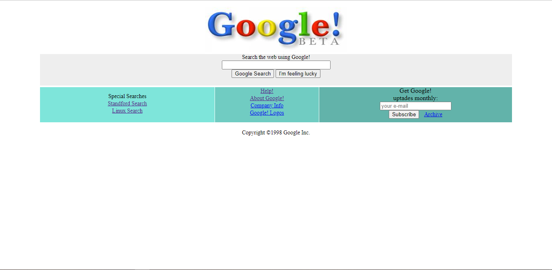The image size is (552, 270).
Task: View the Google! Logos link
Action: coord(267,113)
